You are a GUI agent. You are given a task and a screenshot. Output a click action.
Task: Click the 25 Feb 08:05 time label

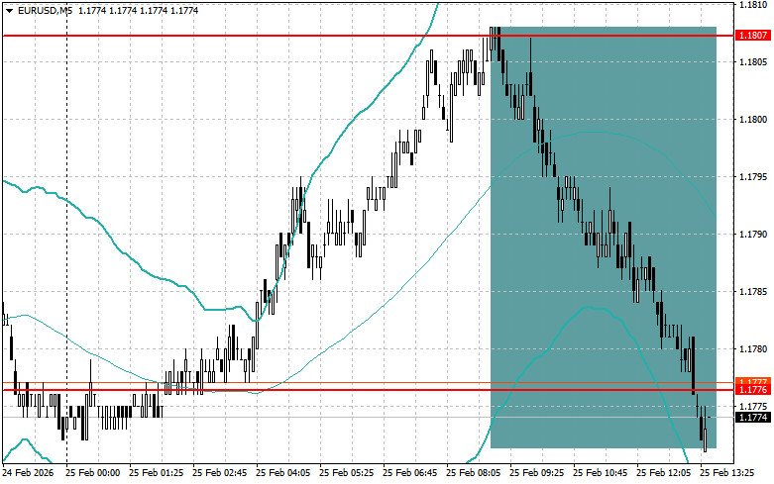[473, 473]
